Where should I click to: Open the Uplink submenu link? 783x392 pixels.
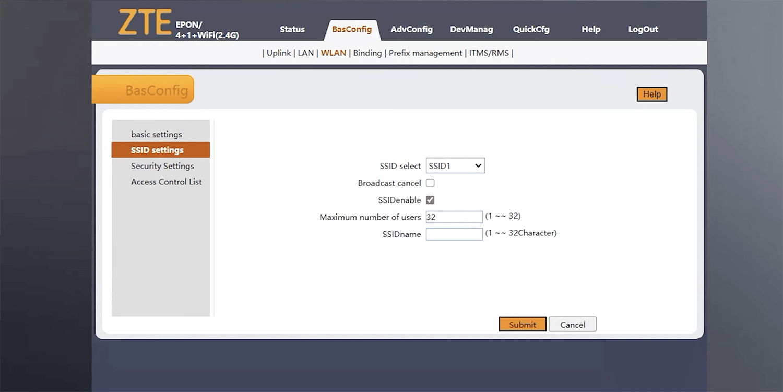[x=279, y=53]
